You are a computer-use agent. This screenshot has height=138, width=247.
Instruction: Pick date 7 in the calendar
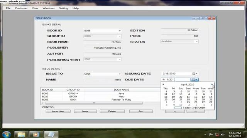[x=211, y=94]
